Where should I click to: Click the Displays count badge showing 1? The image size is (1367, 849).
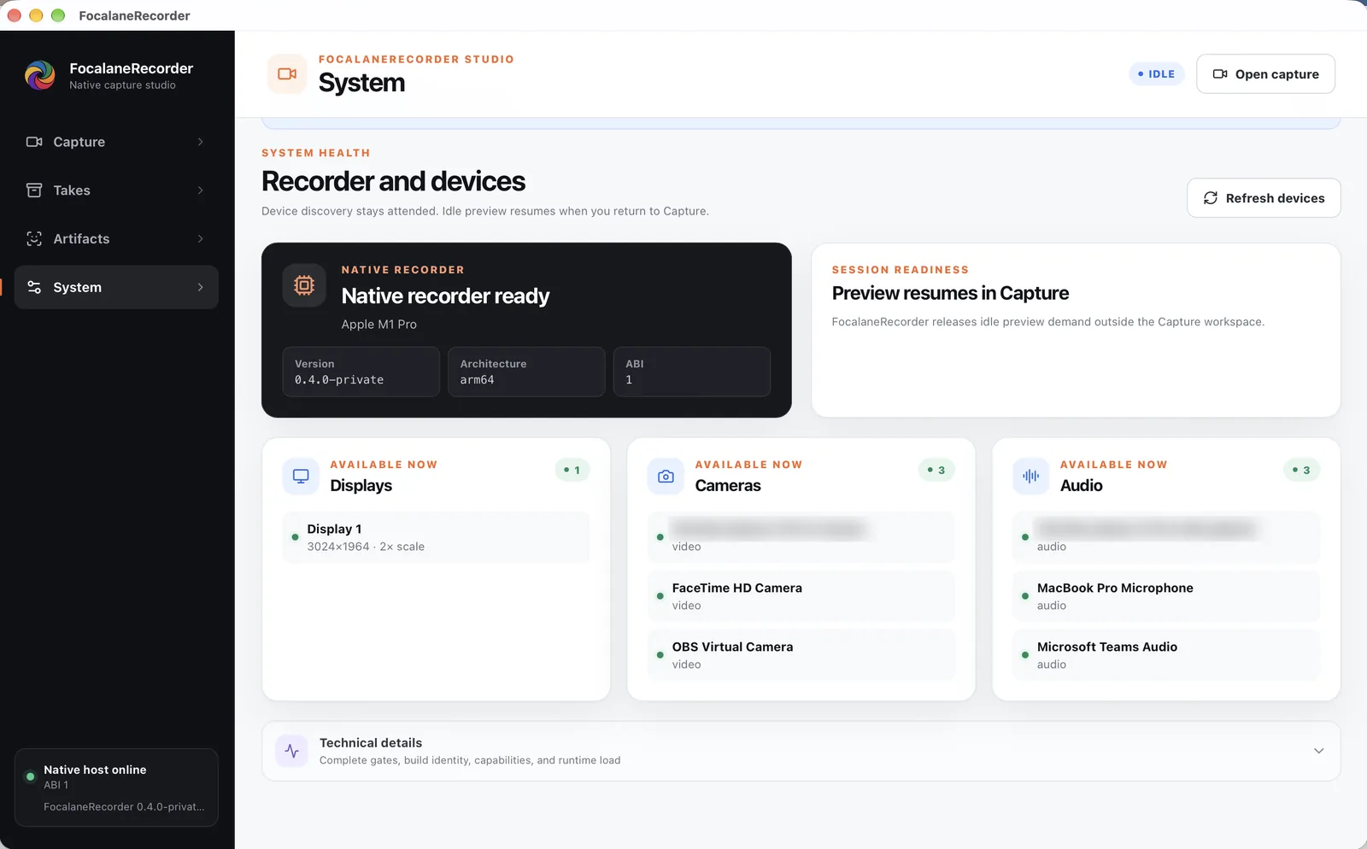coord(572,470)
